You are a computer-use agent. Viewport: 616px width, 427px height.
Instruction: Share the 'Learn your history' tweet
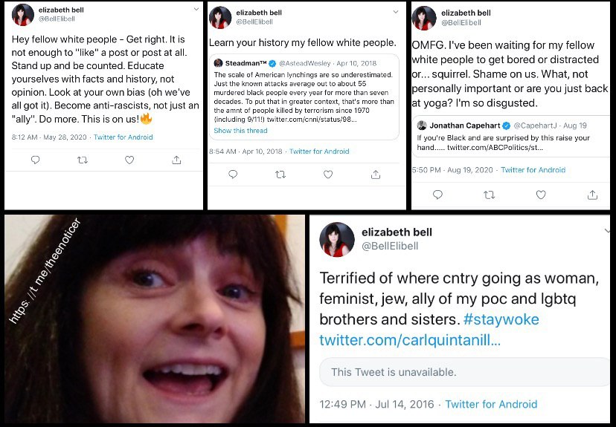point(376,175)
